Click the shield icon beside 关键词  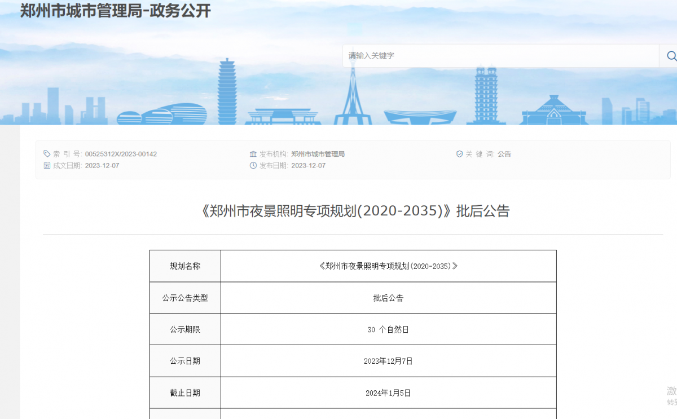click(459, 154)
